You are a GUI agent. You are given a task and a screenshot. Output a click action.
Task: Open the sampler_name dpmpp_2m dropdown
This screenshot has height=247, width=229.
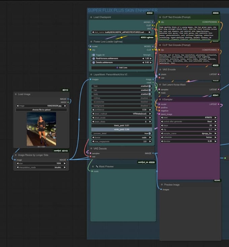(x=189, y=133)
